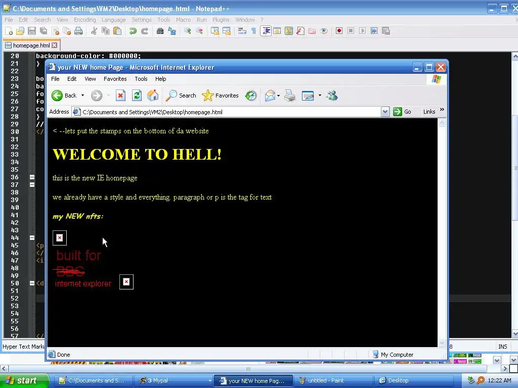
Task: Open the View menu in Internet Explorer
Action: tap(90, 79)
